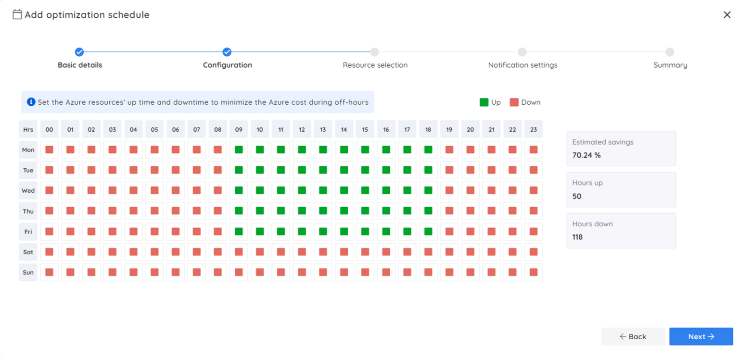This screenshot has width=739, height=358.
Task: Click the green Up legend swatch
Action: point(484,102)
